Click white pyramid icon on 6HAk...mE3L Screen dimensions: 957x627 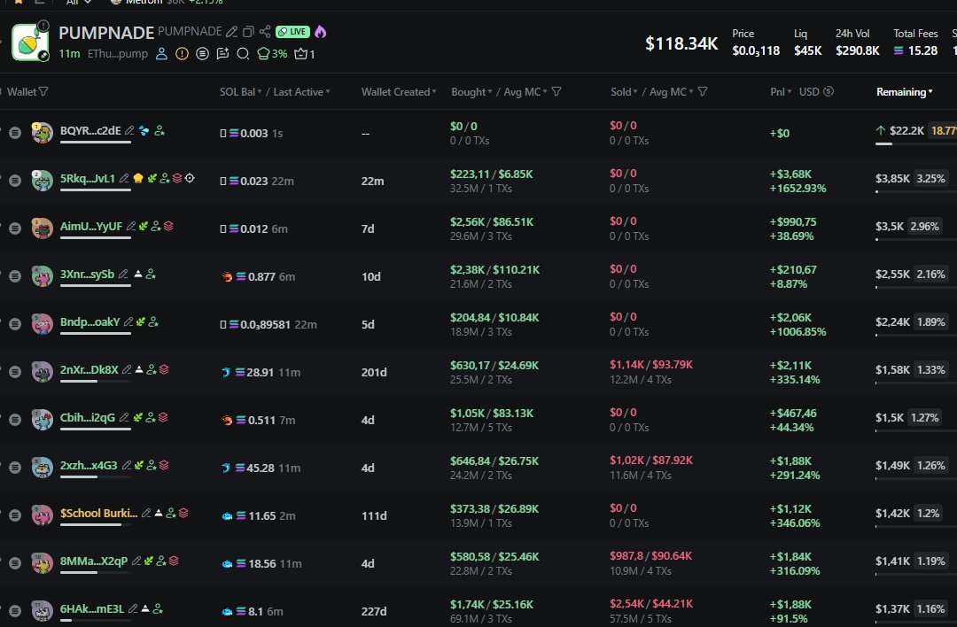[145, 608]
